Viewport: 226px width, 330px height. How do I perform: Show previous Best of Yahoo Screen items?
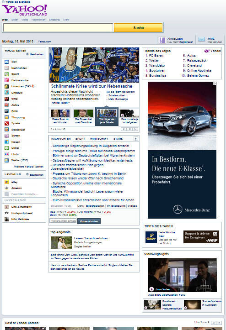tap(214, 323)
